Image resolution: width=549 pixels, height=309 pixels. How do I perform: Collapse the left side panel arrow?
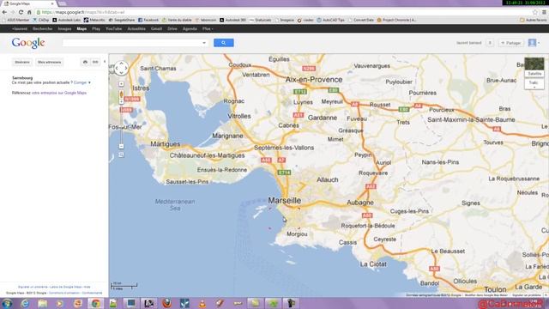pyautogui.click(x=105, y=62)
